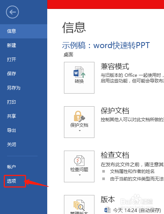
Task: Click the Word file icon beside 今天 14:24
Action: tap(107, 210)
